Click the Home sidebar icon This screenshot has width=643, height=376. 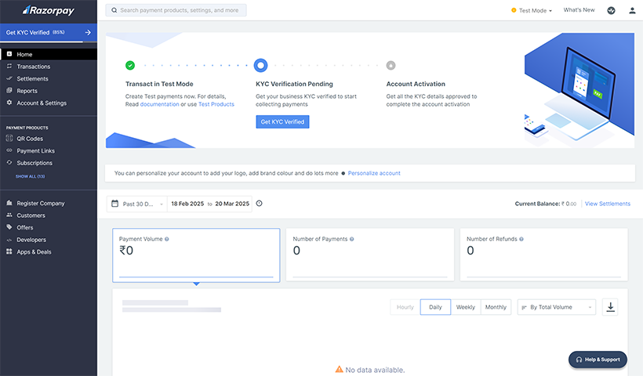(x=9, y=54)
